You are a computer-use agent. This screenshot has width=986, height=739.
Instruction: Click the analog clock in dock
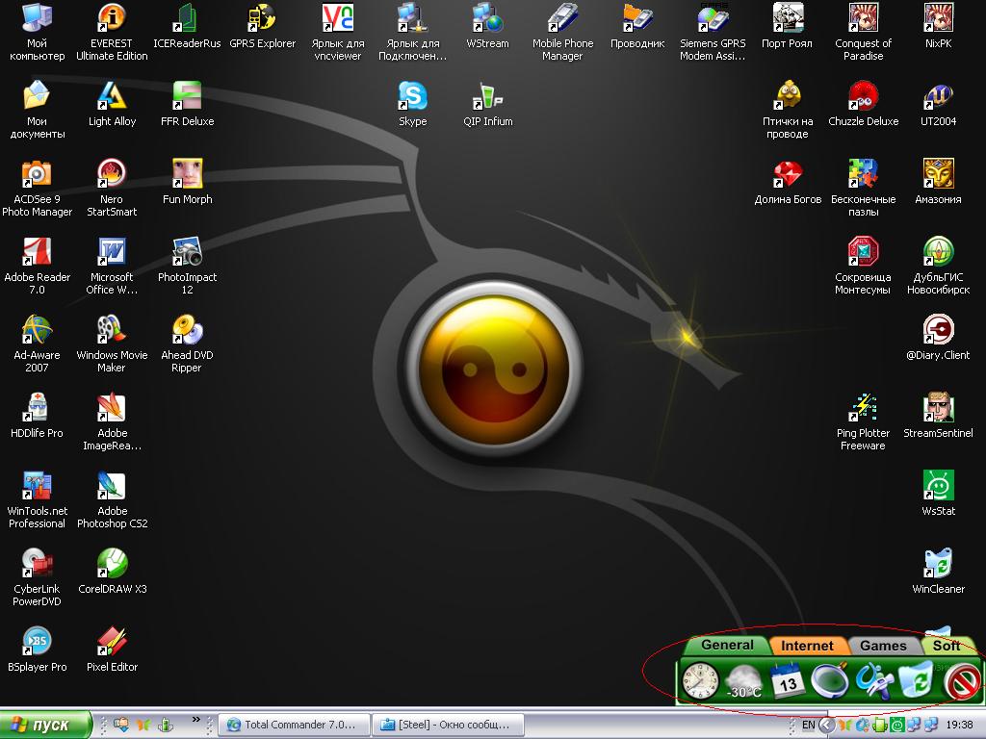tap(700, 681)
